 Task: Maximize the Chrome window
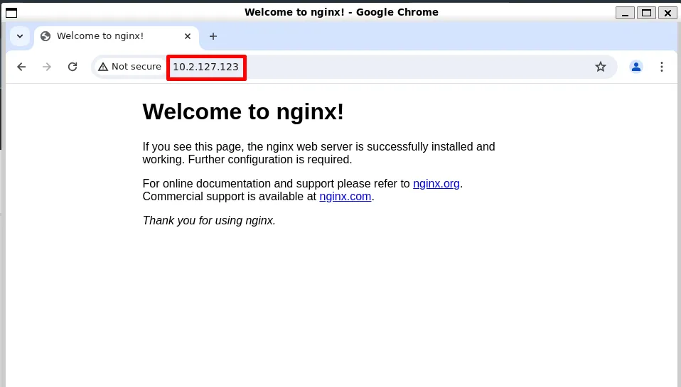click(x=646, y=12)
